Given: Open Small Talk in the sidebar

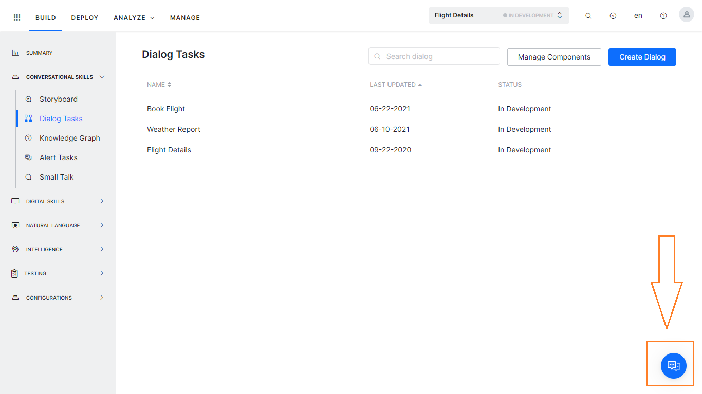Looking at the screenshot, I should (57, 177).
